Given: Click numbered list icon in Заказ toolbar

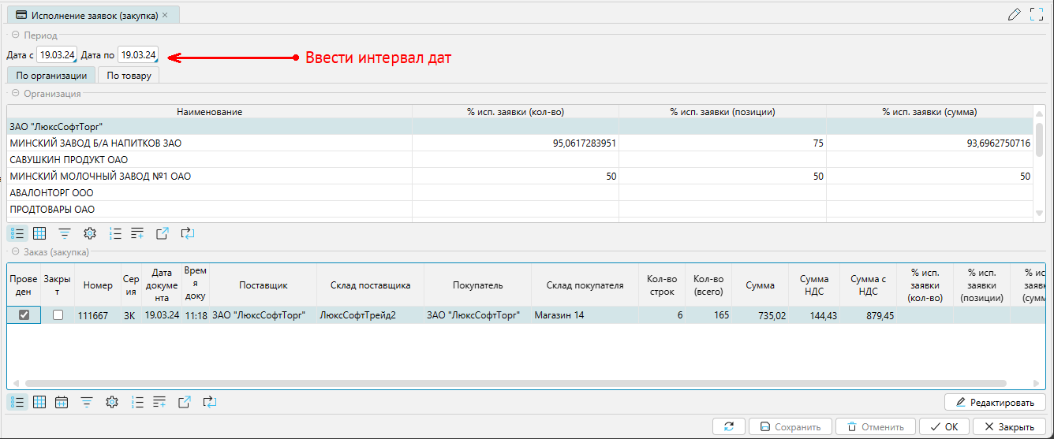Looking at the screenshot, I should click(137, 402).
